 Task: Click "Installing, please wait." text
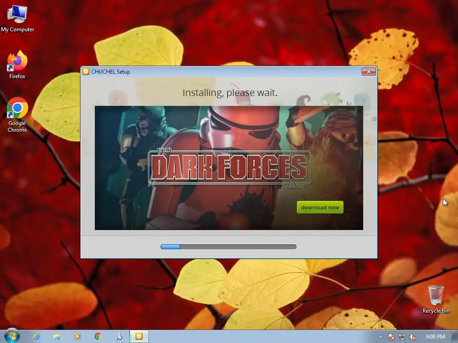pyautogui.click(x=230, y=93)
